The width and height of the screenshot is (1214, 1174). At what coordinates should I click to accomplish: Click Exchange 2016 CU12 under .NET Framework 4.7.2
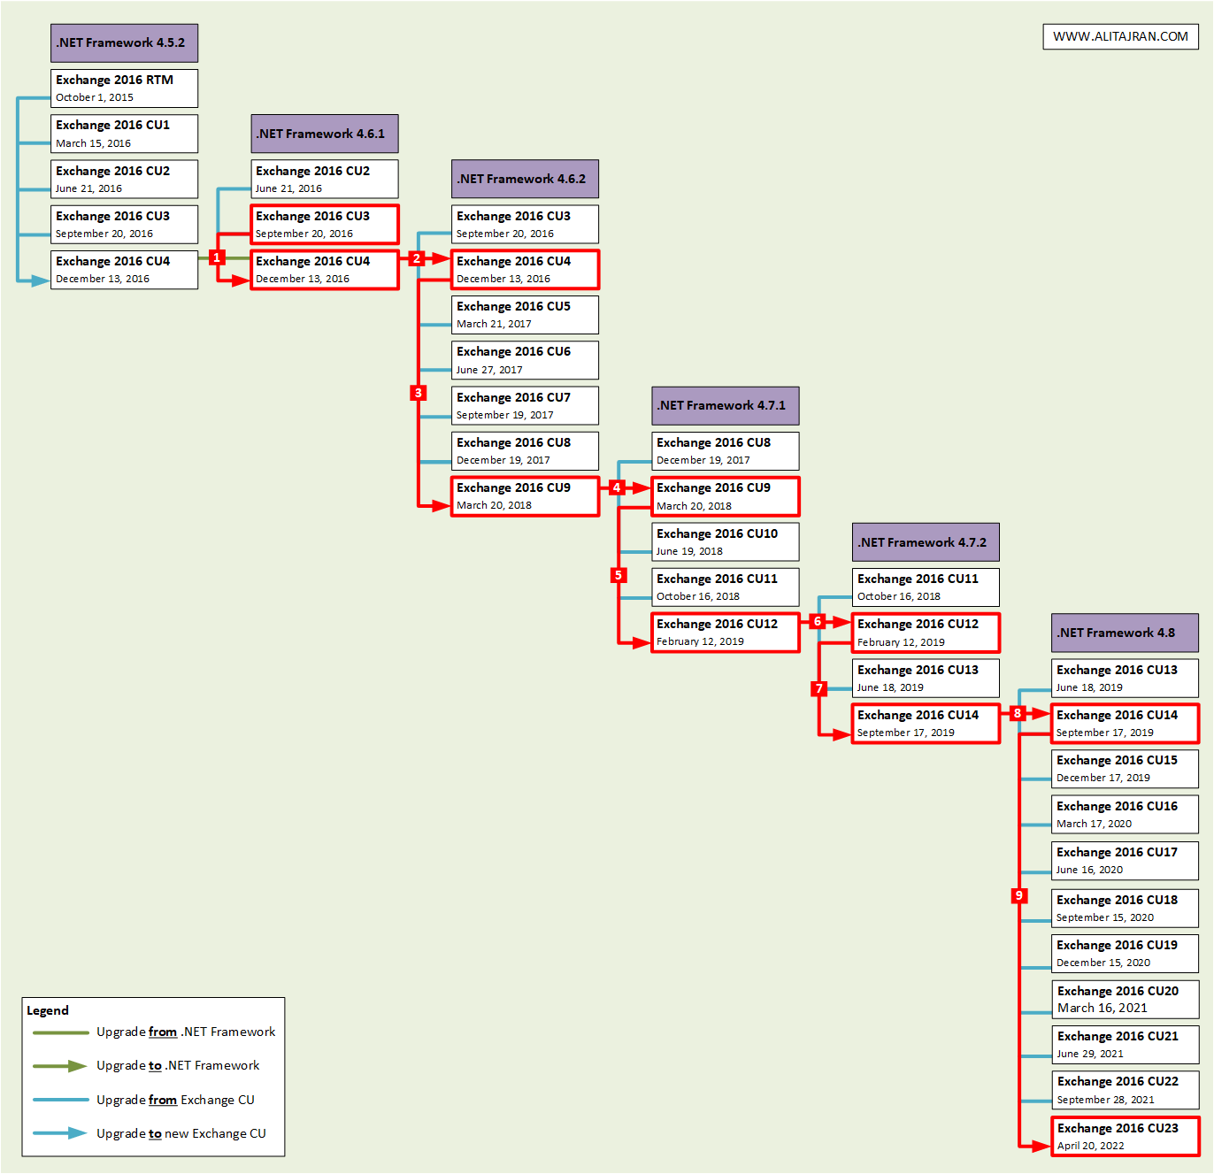[926, 633]
